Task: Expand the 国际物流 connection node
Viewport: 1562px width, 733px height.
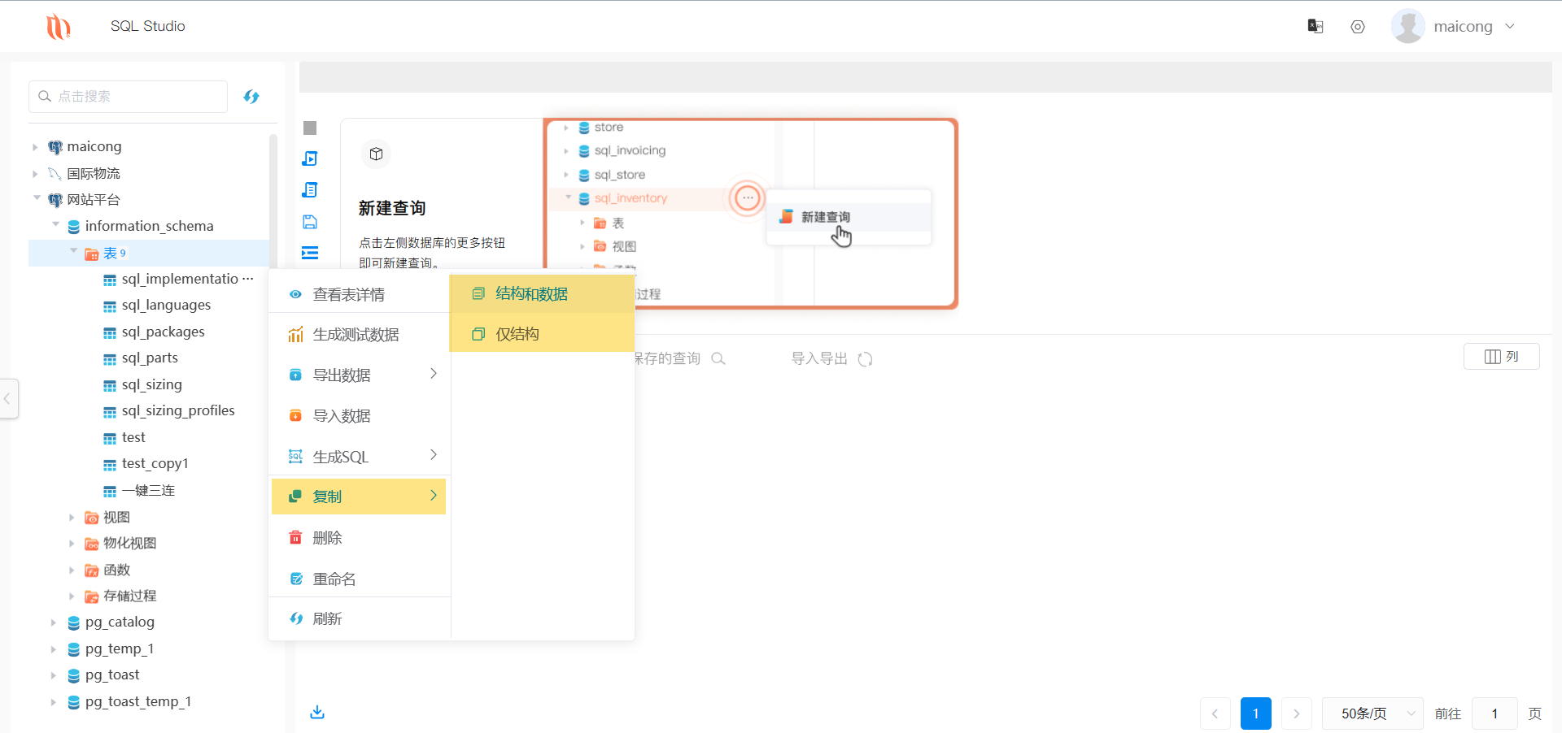Action: click(35, 174)
